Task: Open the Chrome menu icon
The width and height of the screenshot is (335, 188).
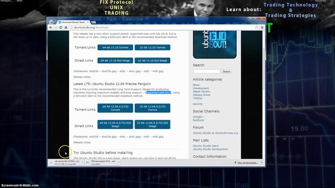Action: pyautogui.click(x=262, y=27)
